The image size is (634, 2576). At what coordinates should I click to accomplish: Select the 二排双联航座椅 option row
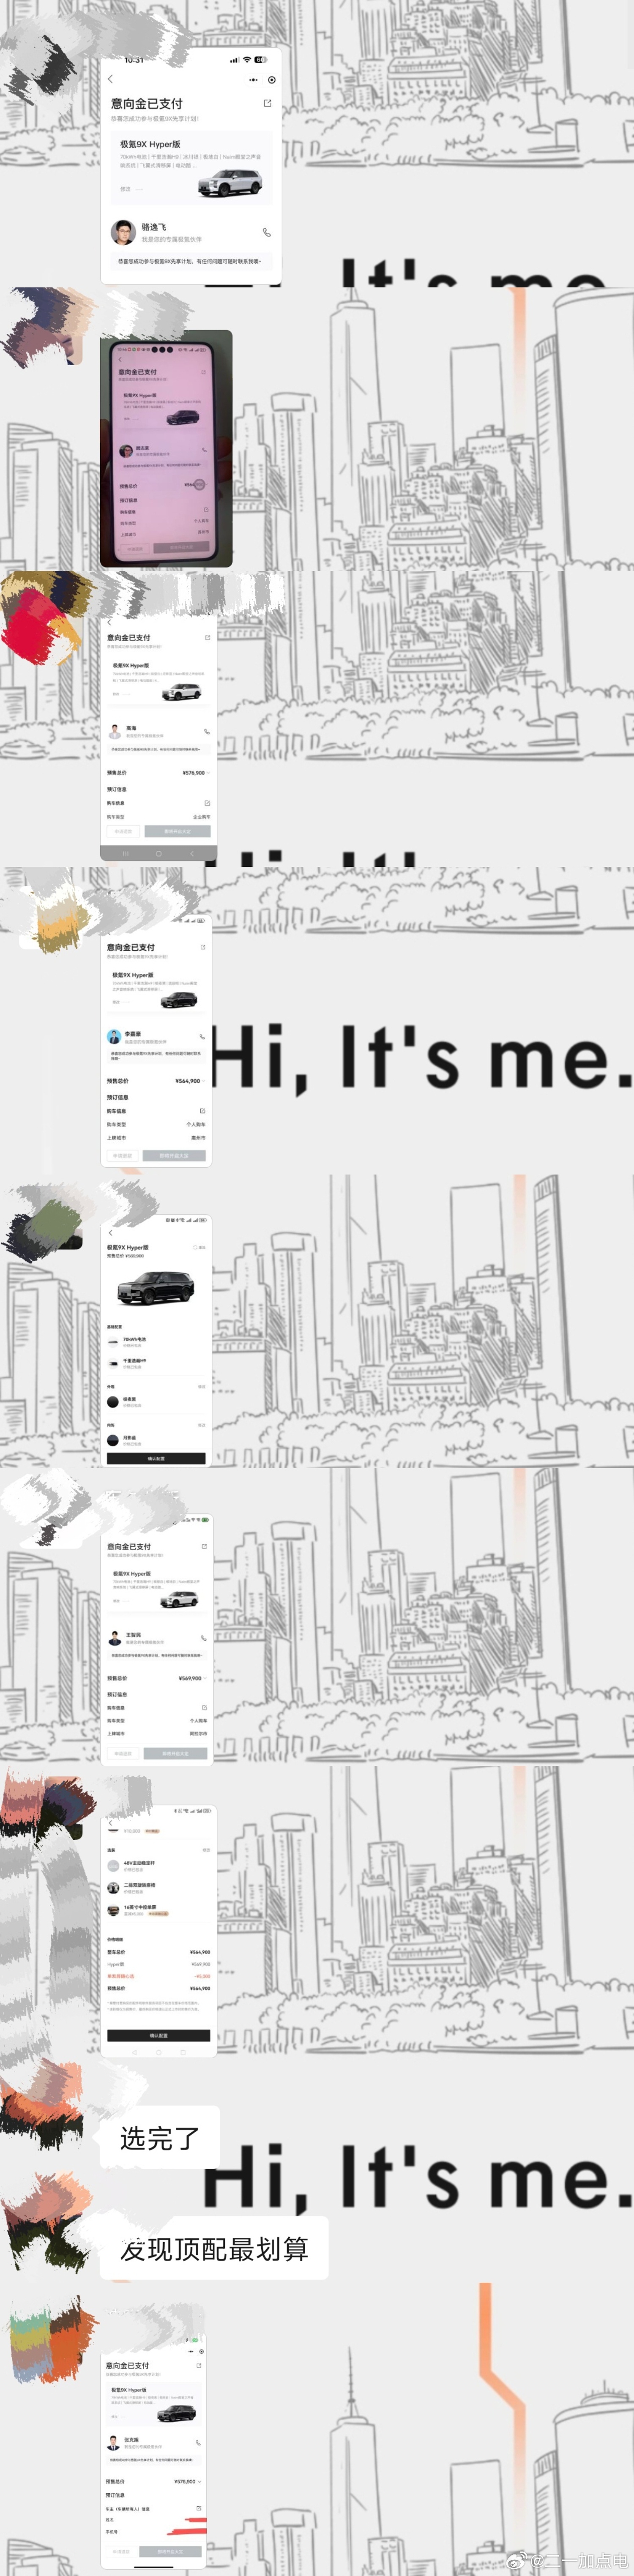point(158,1888)
